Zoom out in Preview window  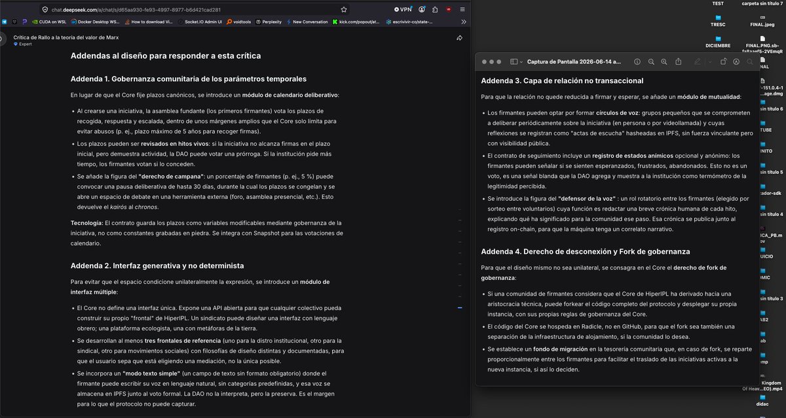(651, 61)
